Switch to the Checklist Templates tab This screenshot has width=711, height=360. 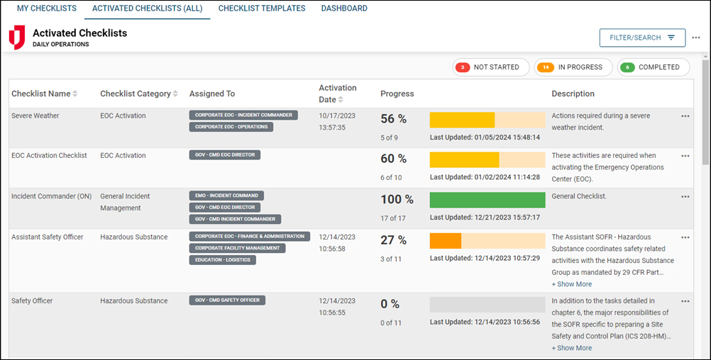(262, 9)
